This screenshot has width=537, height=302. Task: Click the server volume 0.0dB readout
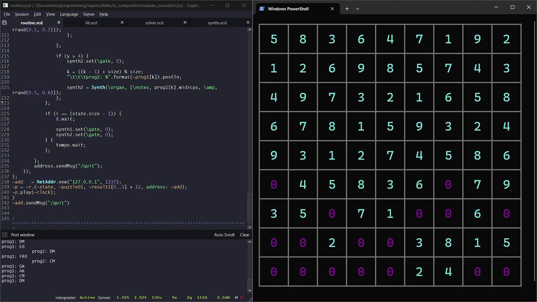point(223,297)
